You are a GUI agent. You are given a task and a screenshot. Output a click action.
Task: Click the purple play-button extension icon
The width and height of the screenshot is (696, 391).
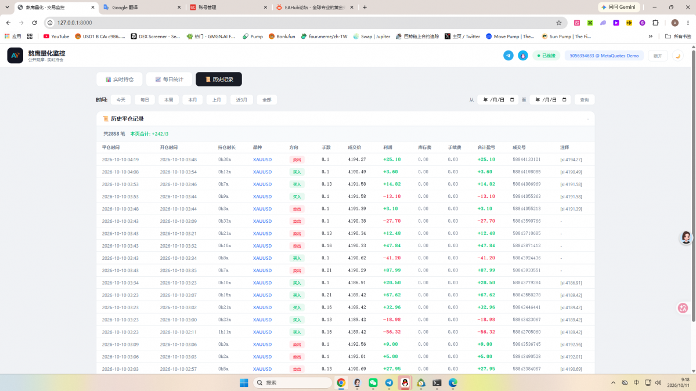[x=616, y=23]
